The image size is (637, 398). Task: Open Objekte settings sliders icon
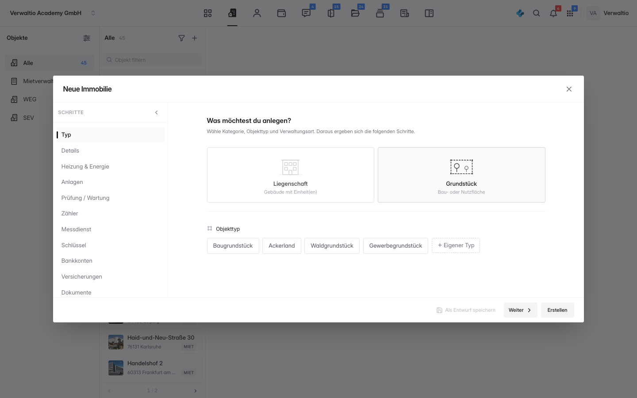point(87,38)
